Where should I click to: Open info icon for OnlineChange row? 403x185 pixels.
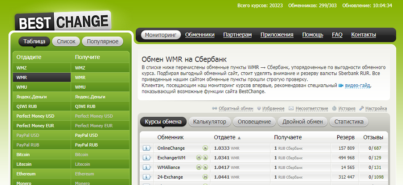(x=147, y=148)
